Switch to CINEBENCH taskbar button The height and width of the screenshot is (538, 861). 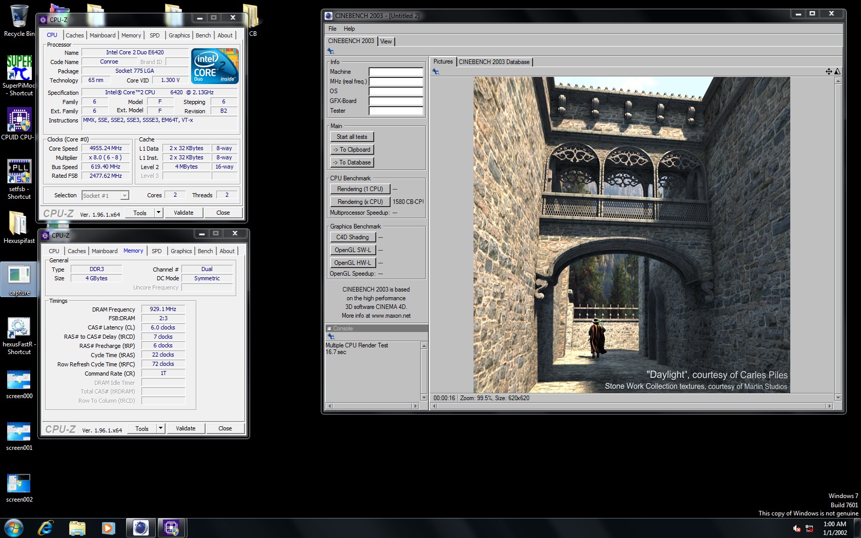tap(140, 528)
